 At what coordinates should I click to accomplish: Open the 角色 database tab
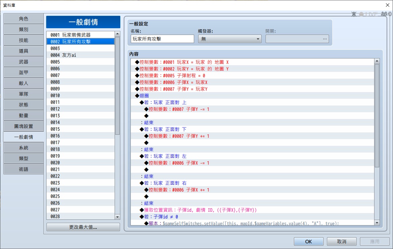tap(24, 19)
